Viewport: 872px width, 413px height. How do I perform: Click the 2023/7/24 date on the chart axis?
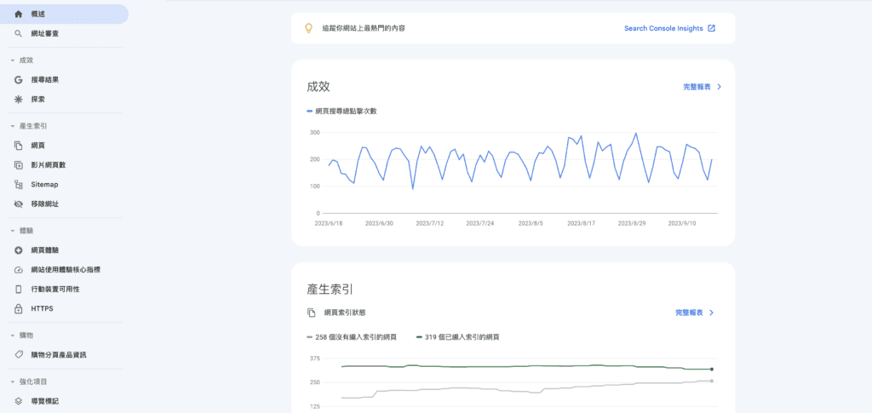(x=480, y=223)
